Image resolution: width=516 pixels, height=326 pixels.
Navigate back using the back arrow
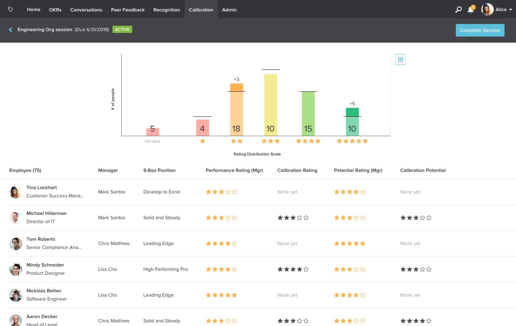pos(10,30)
